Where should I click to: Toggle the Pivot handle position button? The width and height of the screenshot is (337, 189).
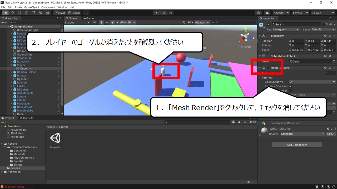coord(60,13)
